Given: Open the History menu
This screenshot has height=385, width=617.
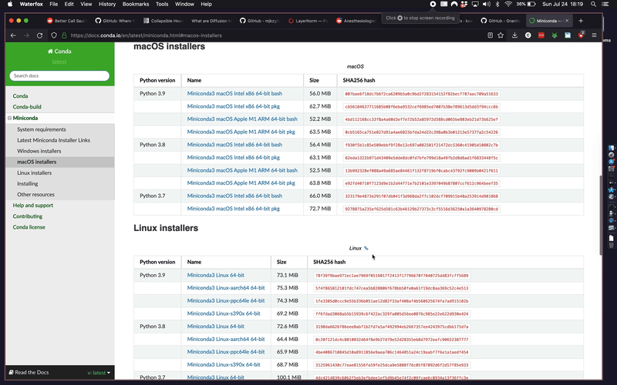Looking at the screenshot, I should 107,4.
